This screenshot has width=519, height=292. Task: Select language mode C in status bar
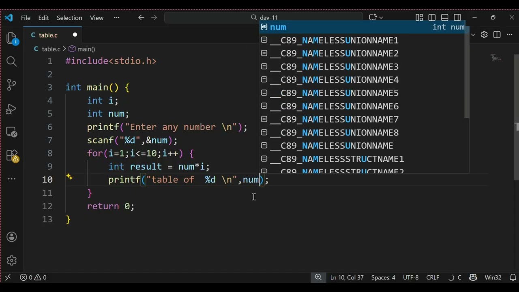tap(459, 277)
